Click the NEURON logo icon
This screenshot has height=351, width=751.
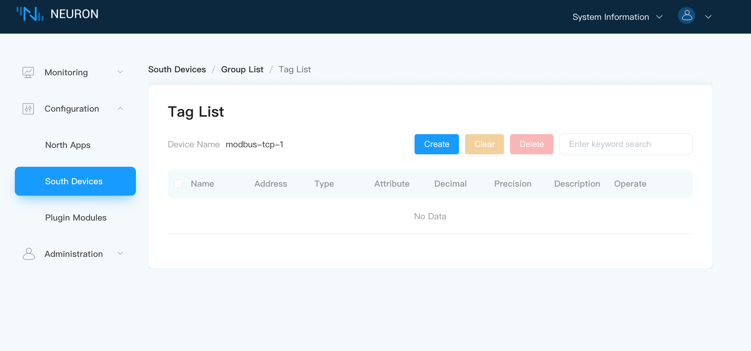coord(31,14)
